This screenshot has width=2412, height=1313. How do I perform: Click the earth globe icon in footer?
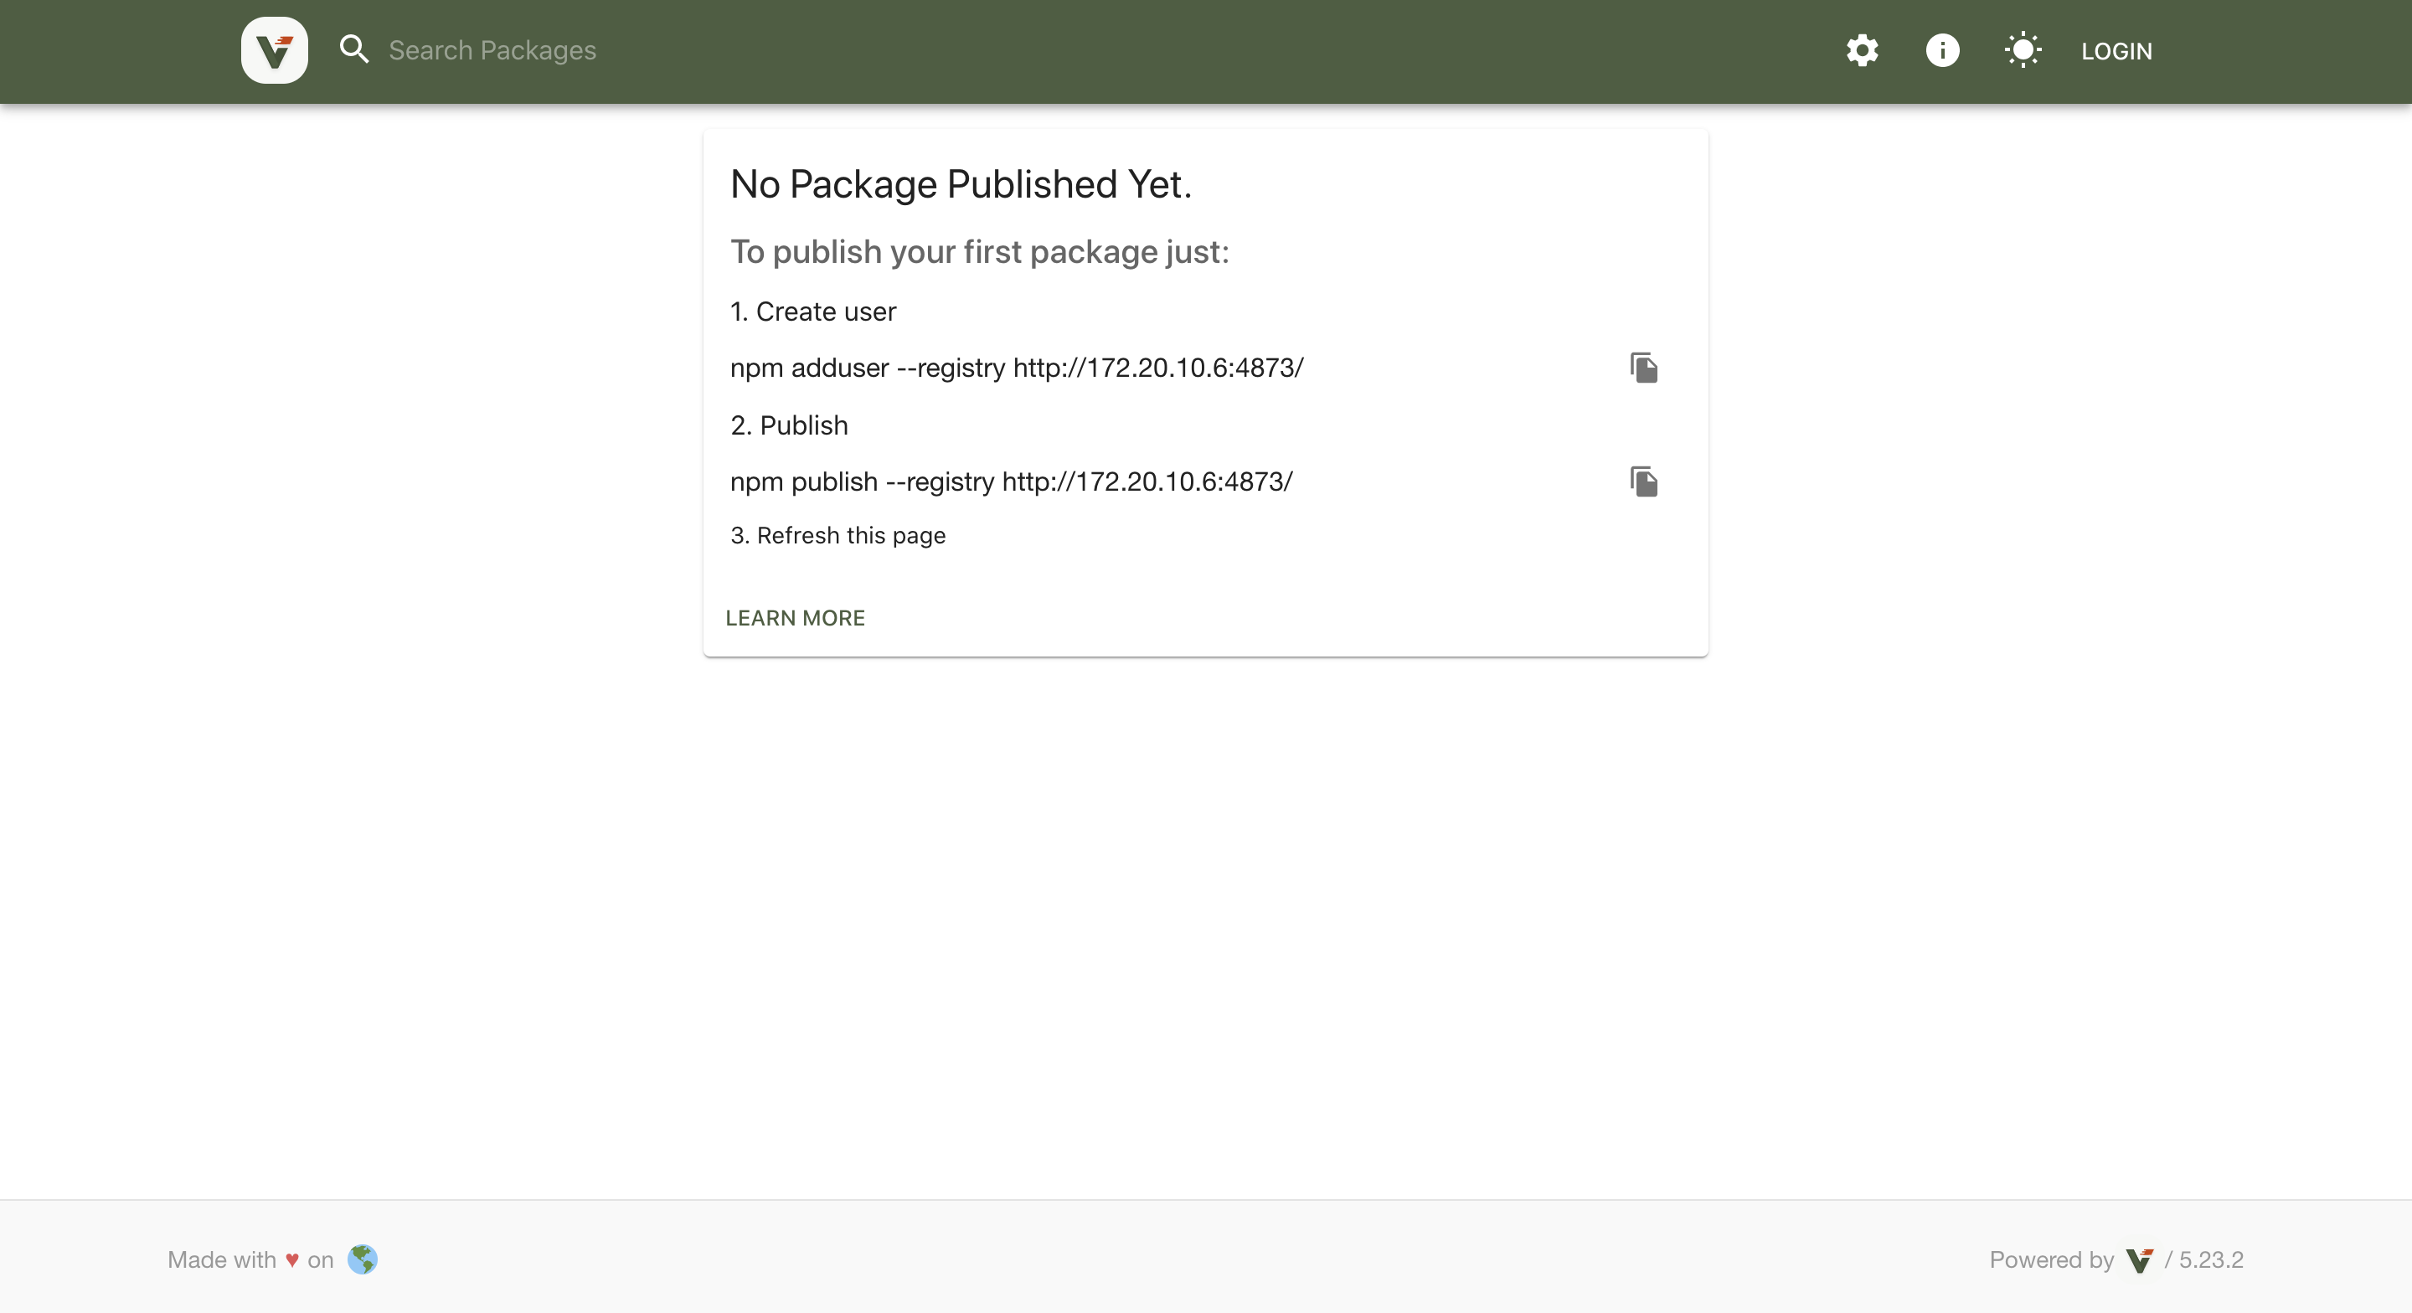pos(363,1259)
